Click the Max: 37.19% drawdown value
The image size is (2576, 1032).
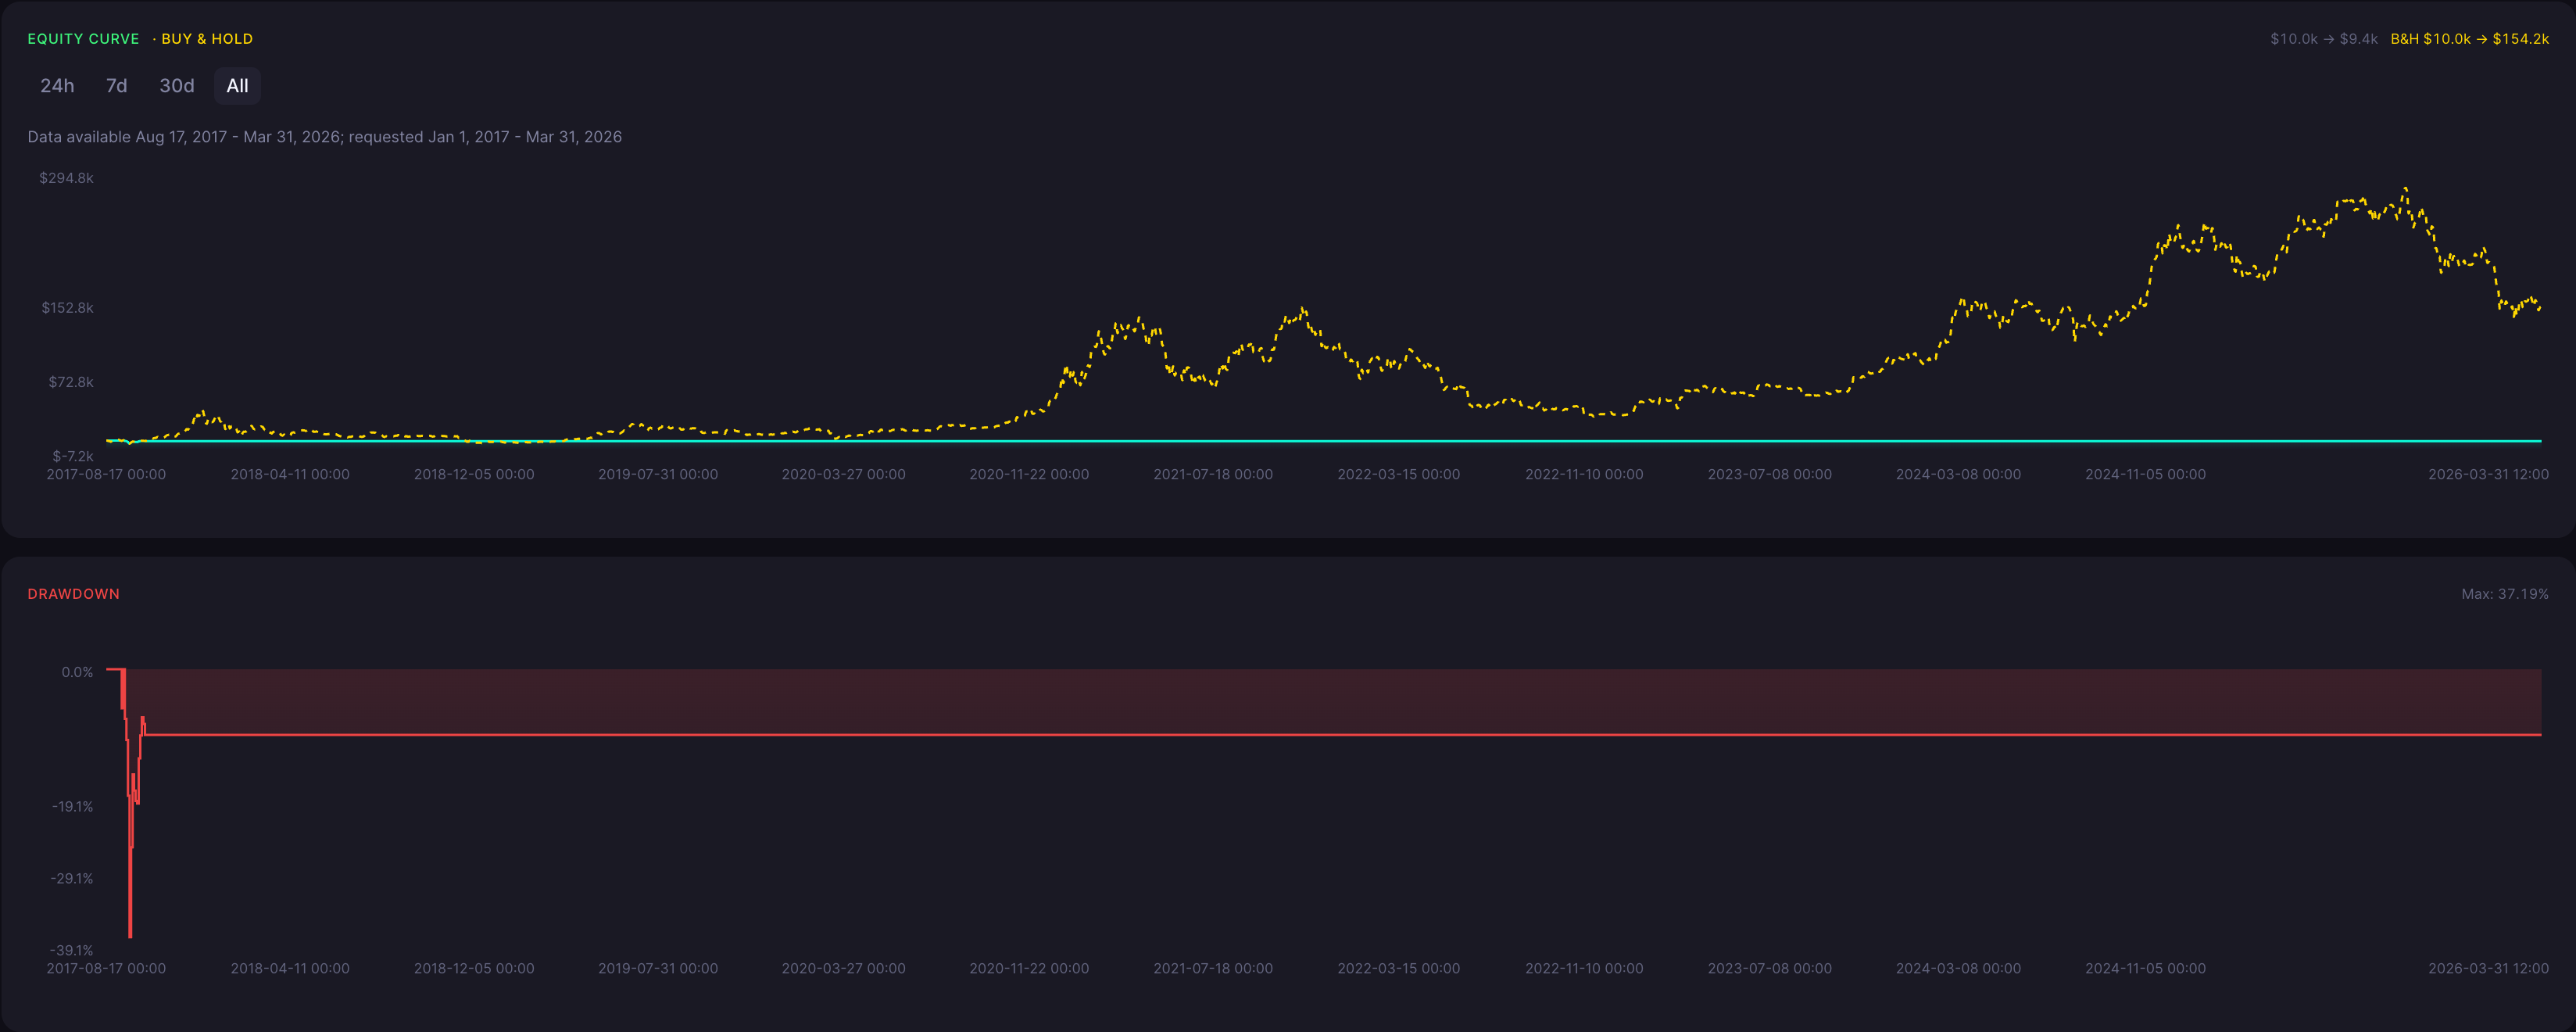(x=2504, y=594)
